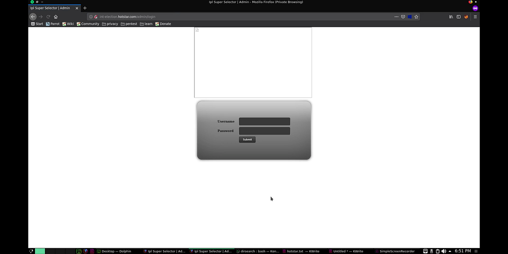
Task: Click into the Password field
Action: (265, 131)
